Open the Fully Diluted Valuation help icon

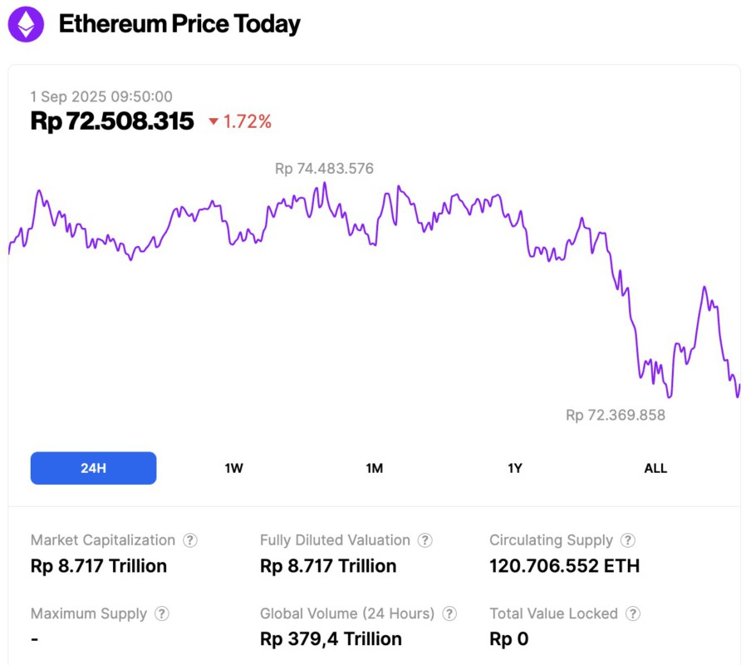(425, 540)
